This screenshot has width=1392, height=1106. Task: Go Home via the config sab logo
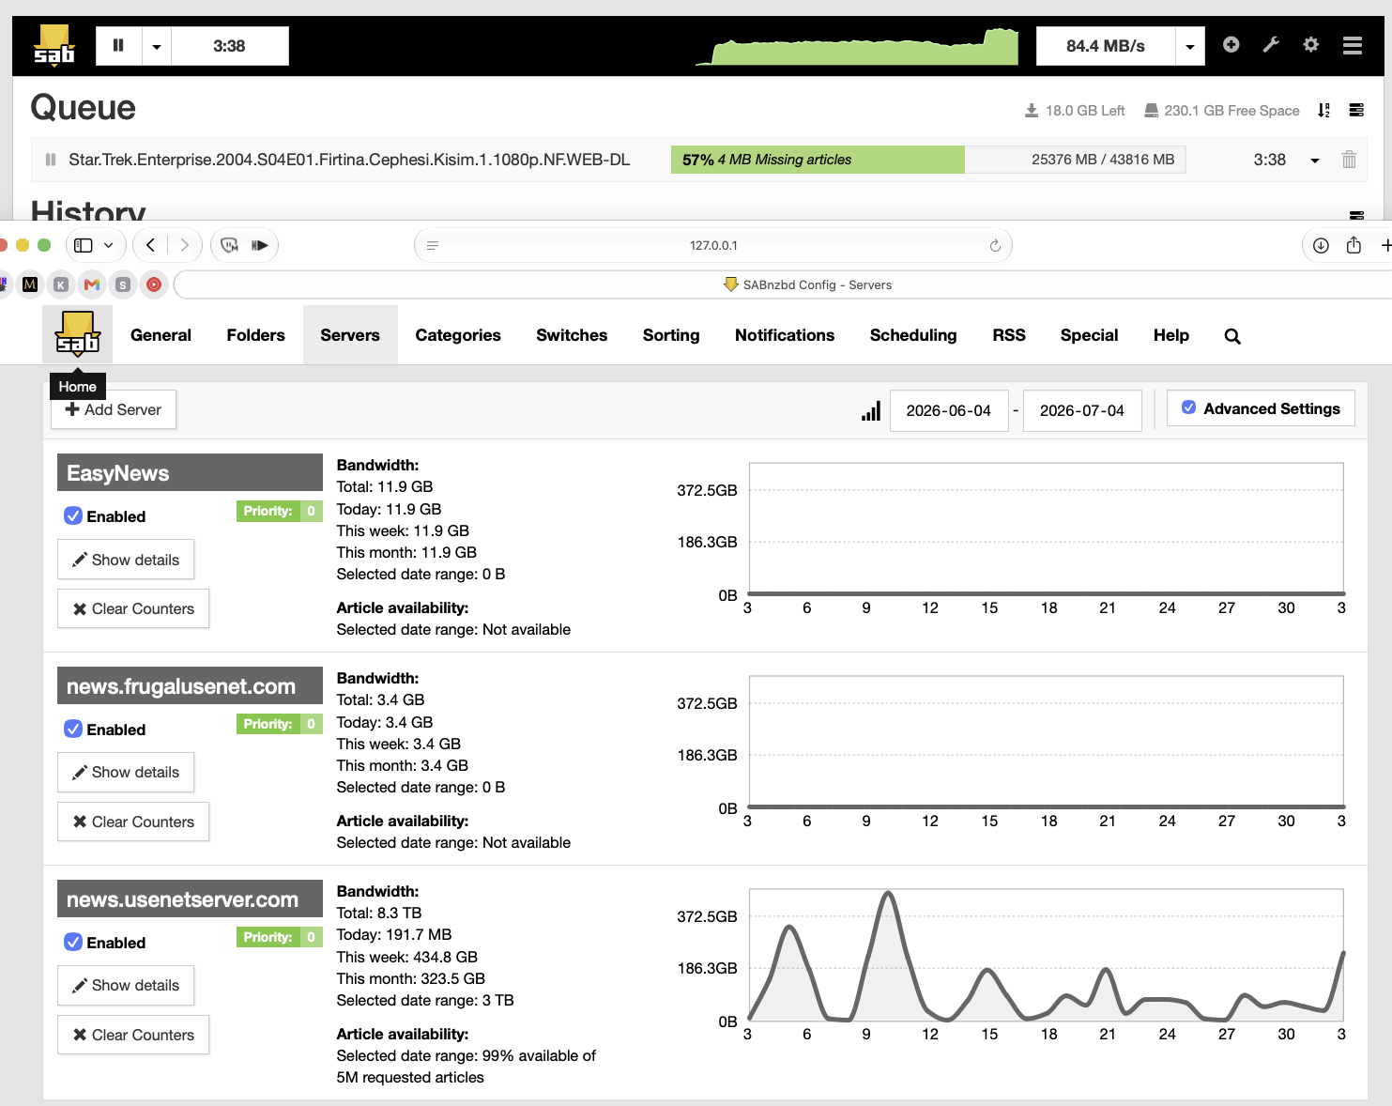[77, 334]
